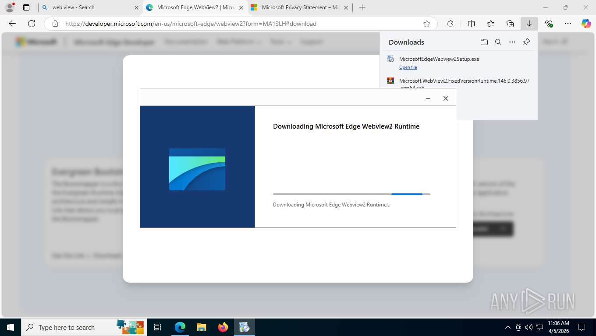
Task: Show hidden system tray icons
Action: point(508,327)
